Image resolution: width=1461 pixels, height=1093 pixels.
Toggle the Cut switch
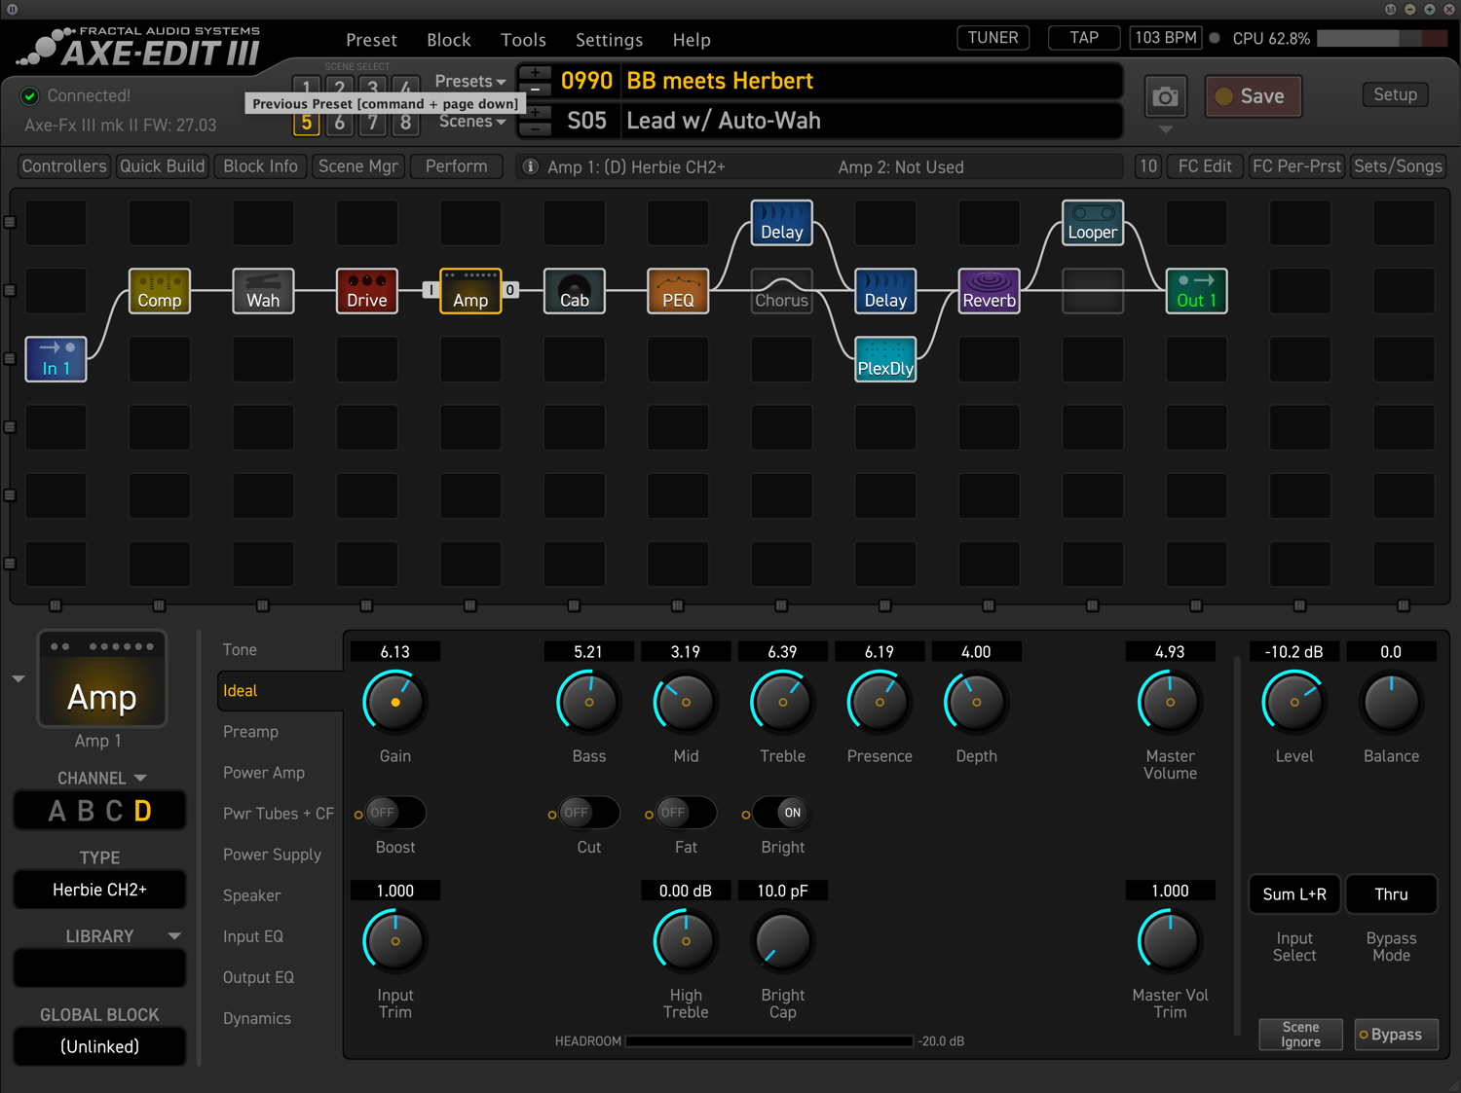[x=589, y=813]
